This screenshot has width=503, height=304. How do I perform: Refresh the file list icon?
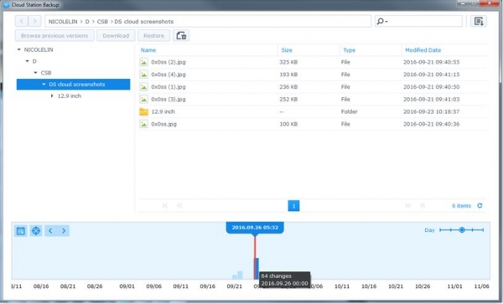coord(480,206)
